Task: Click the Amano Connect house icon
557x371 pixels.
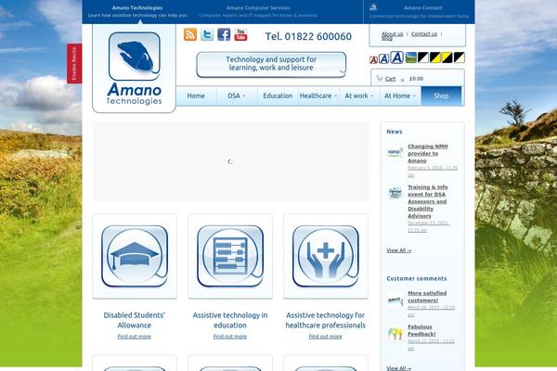Action: pos(373,7)
